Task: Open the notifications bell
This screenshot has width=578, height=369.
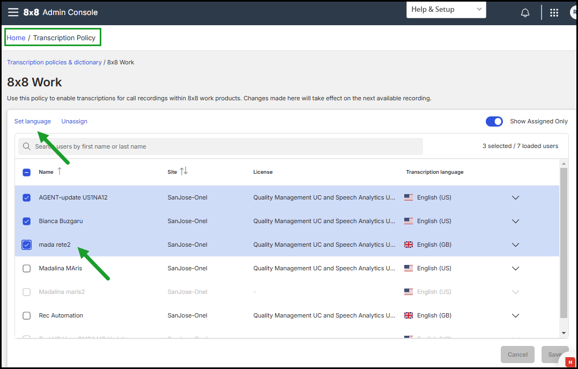Action: tap(525, 13)
